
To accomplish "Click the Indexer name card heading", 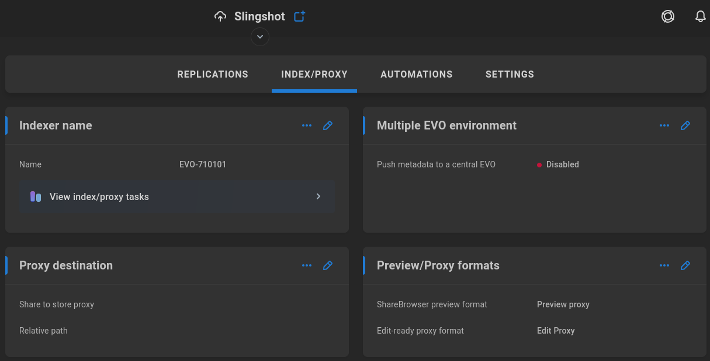I will pyautogui.click(x=56, y=125).
